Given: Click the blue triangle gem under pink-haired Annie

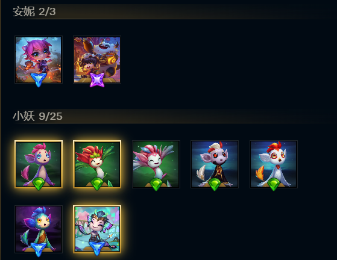Looking at the screenshot, I should pos(39,80).
